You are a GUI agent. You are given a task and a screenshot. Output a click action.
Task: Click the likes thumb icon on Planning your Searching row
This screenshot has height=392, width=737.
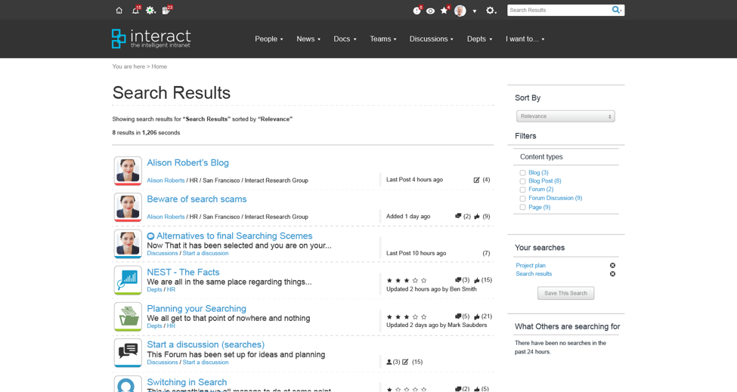(x=477, y=317)
